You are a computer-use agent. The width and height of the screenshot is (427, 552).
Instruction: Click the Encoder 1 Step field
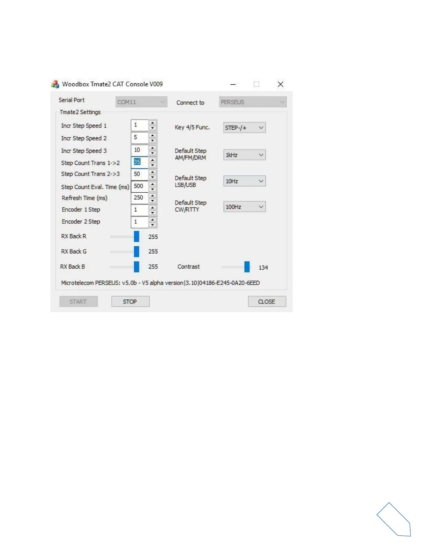pyautogui.click(x=140, y=210)
